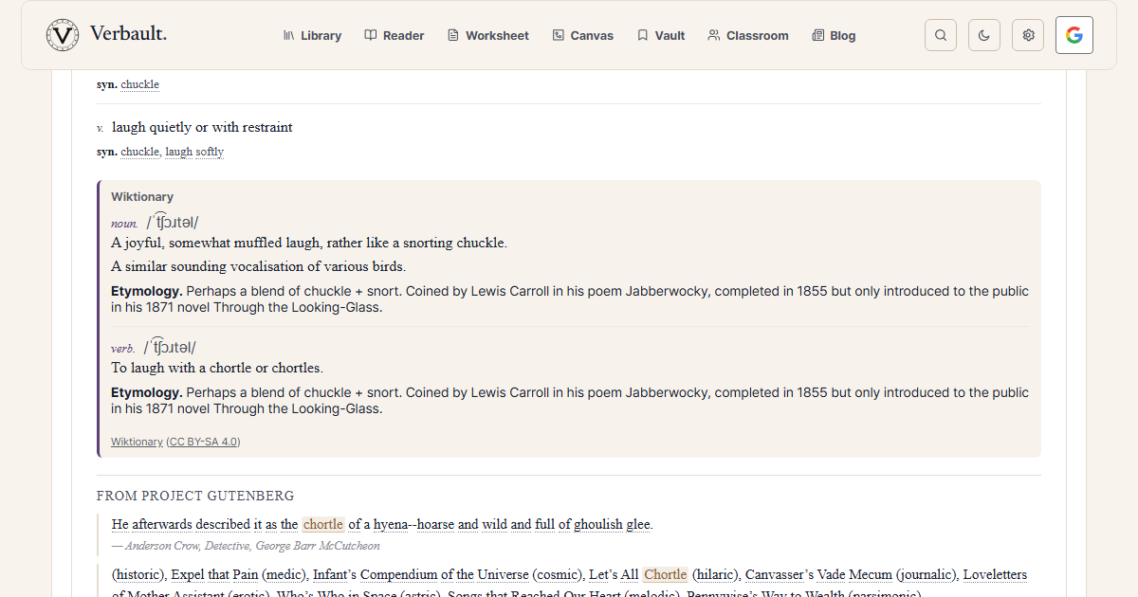Viewport: 1138px width, 597px height.
Task: Navigate to Classroom
Action: coord(748,35)
